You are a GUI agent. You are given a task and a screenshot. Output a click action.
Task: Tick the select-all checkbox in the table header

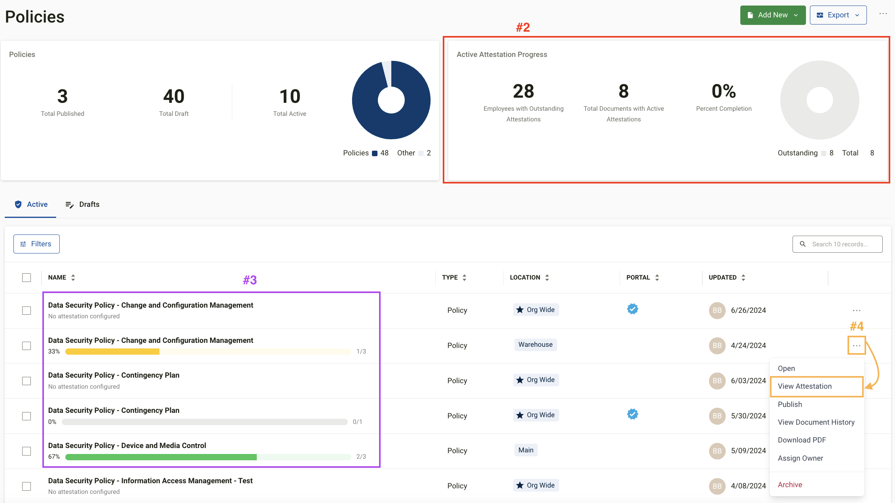pyautogui.click(x=27, y=278)
